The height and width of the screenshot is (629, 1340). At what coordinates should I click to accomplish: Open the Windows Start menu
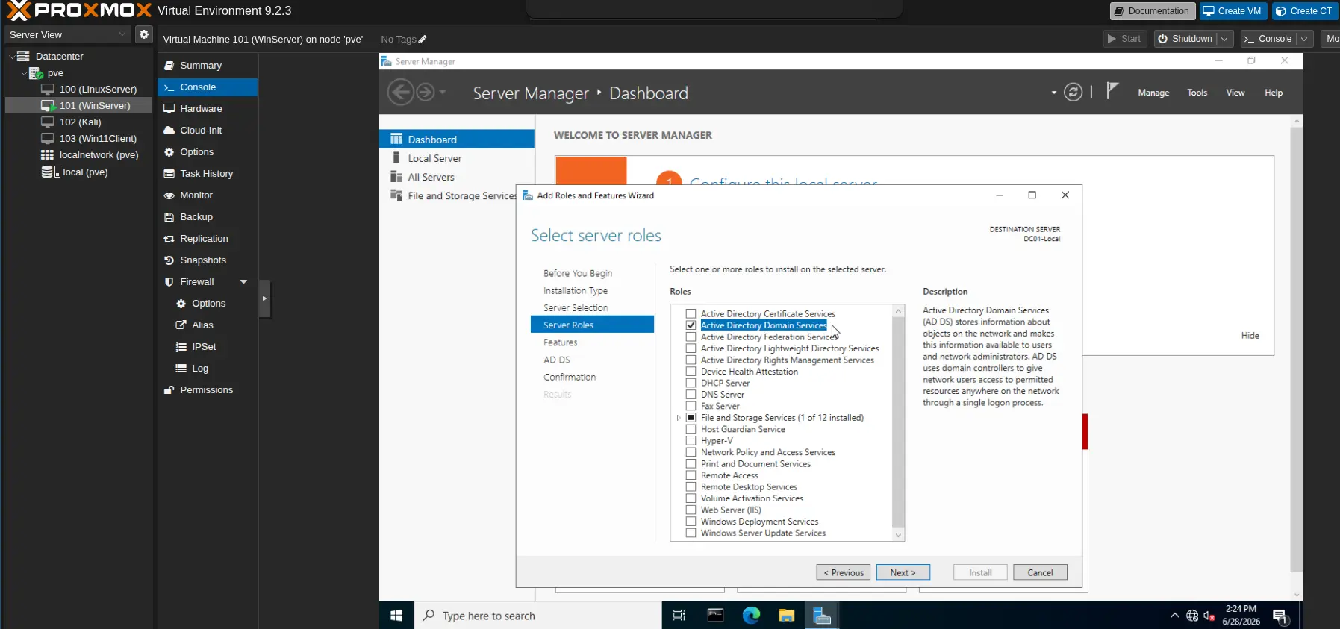[x=396, y=616]
